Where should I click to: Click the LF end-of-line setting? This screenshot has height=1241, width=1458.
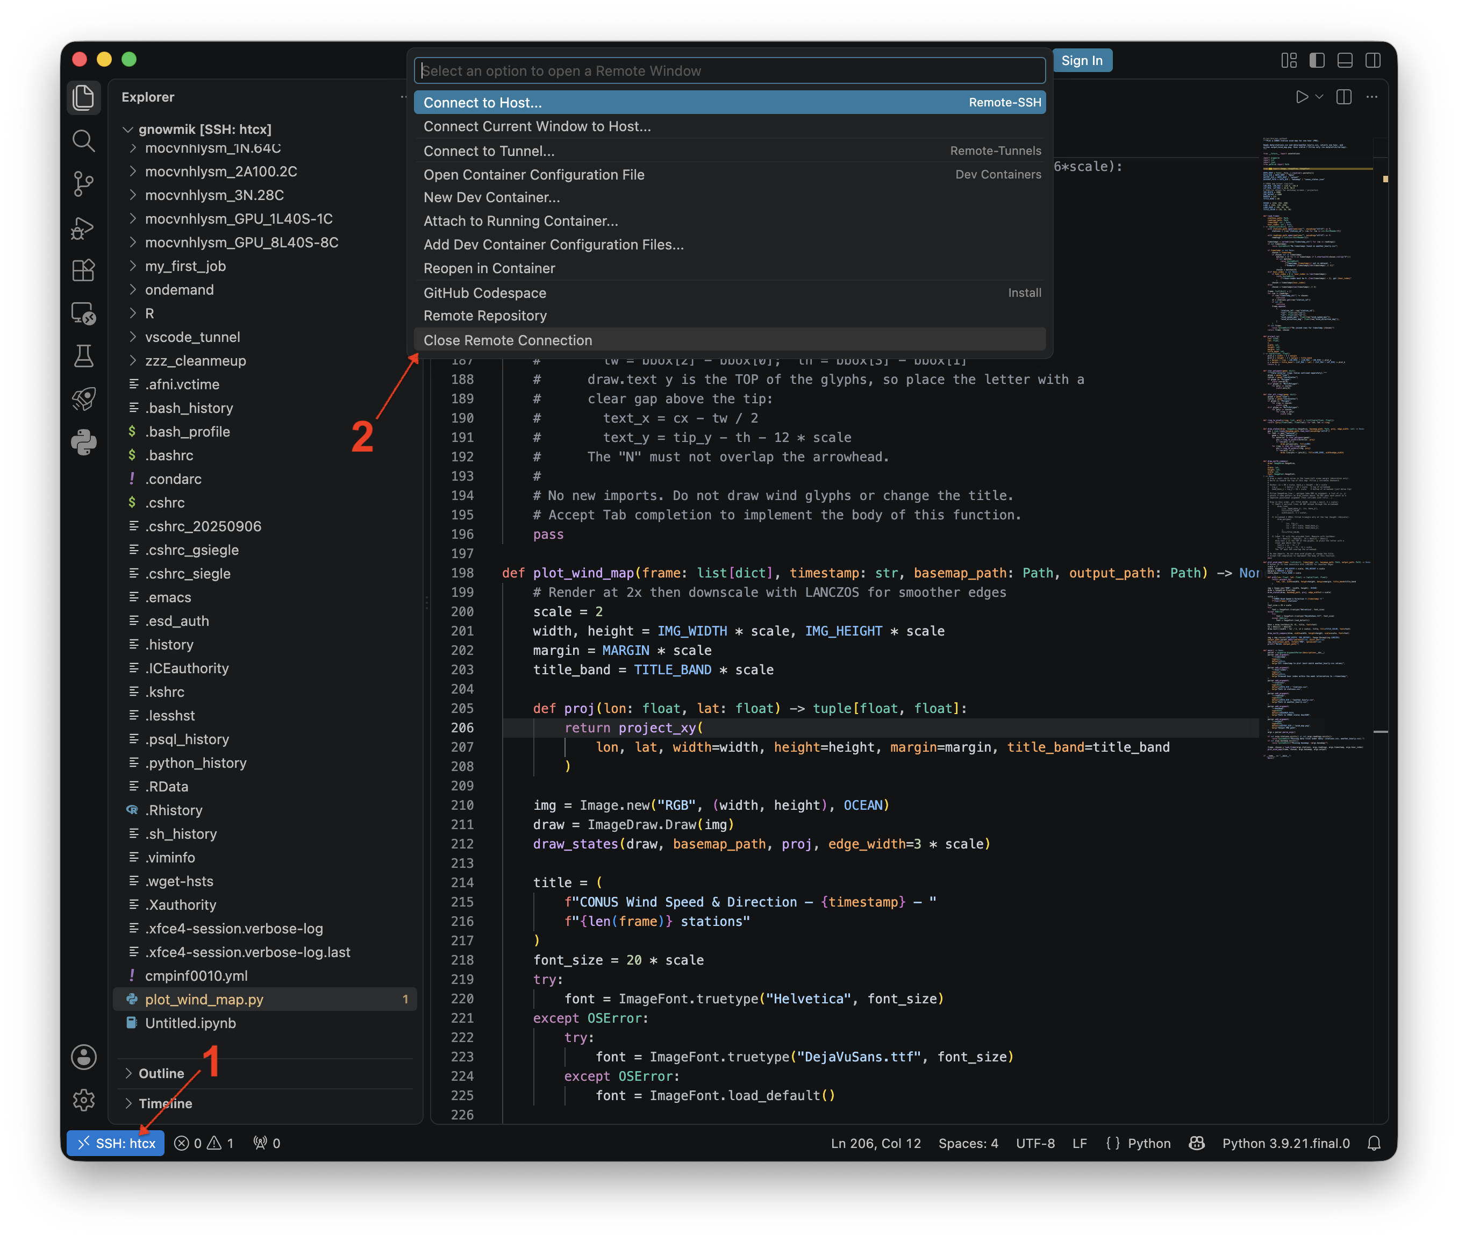click(x=1080, y=1143)
